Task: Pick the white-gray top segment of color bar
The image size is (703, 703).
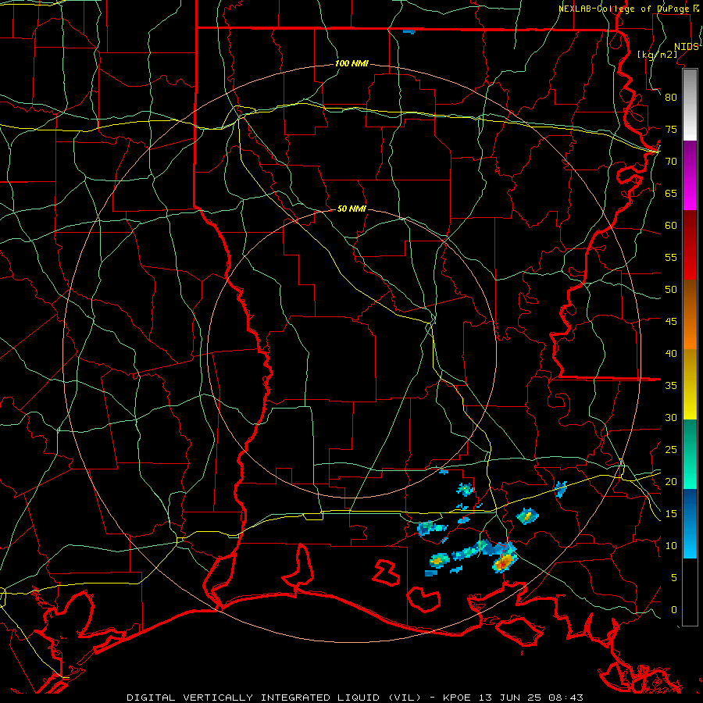Action: point(690,105)
